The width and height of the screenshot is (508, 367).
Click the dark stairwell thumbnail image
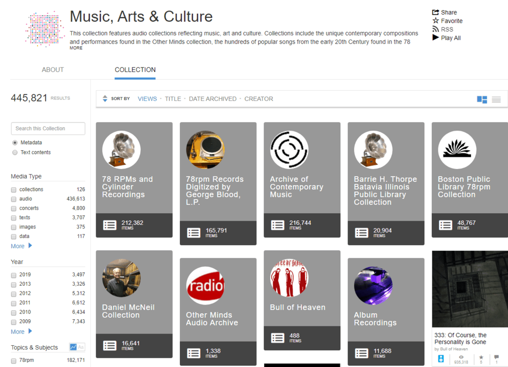(470, 289)
